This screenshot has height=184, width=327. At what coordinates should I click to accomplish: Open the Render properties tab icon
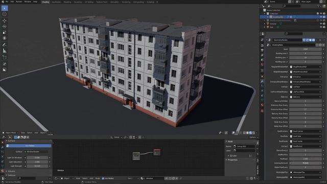click(x=262, y=45)
